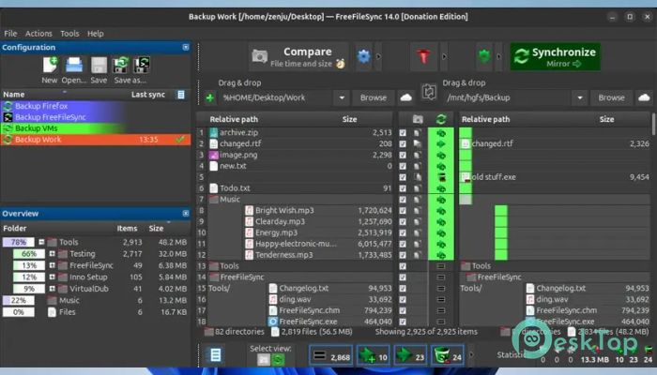
Task: Open the Actions menu
Action: [38, 34]
